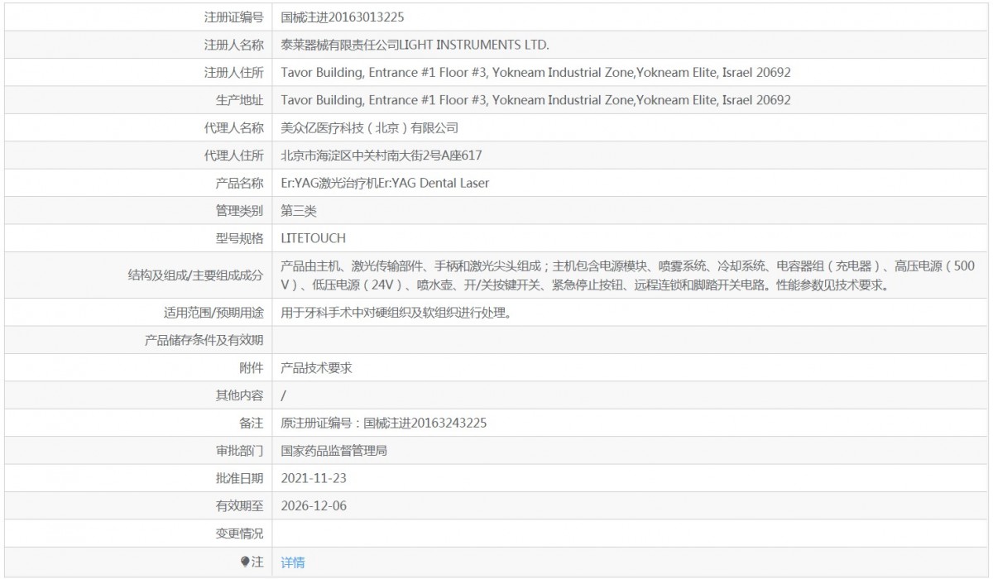Select agent address 北京市海淀区中关村南大街2号A座617
This screenshot has height=579, width=993.
point(381,156)
